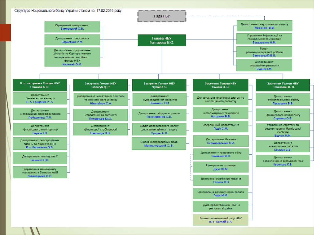Select the Департамент відкритих ринків box
Viewport: 314px width, 235px height.
(159, 115)
